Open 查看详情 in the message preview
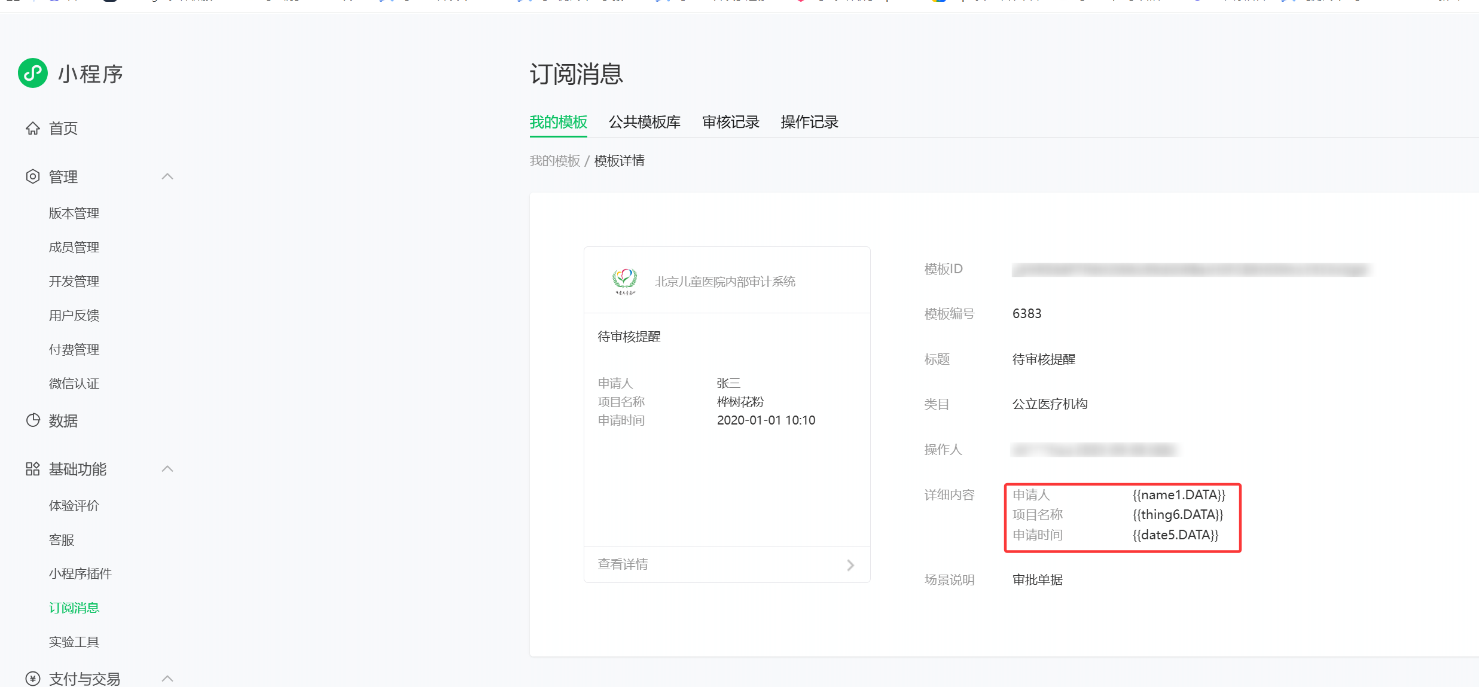1479x687 pixels. [623, 564]
